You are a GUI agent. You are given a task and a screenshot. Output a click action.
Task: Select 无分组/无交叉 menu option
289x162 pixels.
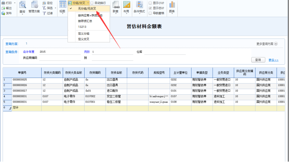[x=89, y=9]
